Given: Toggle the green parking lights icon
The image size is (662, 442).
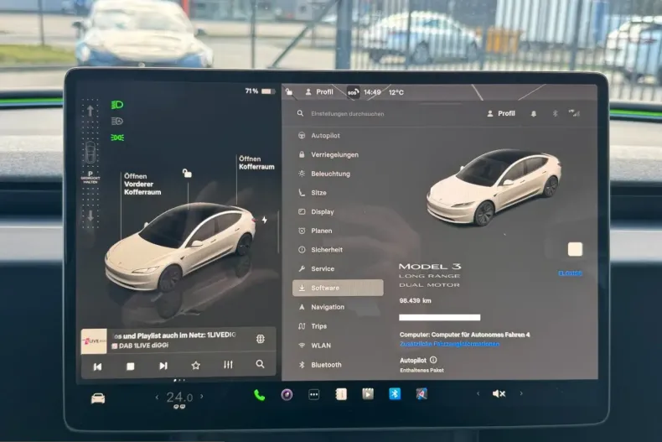Looking at the screenshot, I should (x=117, y=138).
